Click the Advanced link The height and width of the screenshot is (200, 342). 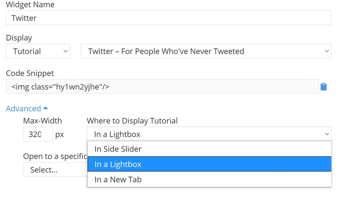tap(23, 108)
